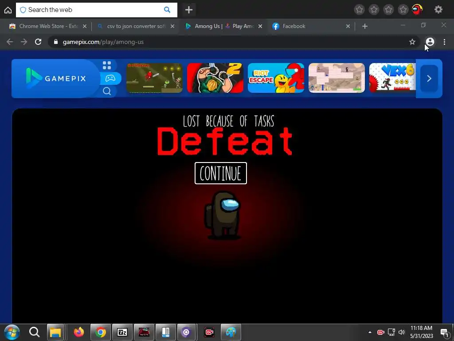Screen dimensions: 454x341
Task: Click the plus button beside search box
Action: pyautogui.click(x=189, y=10)
